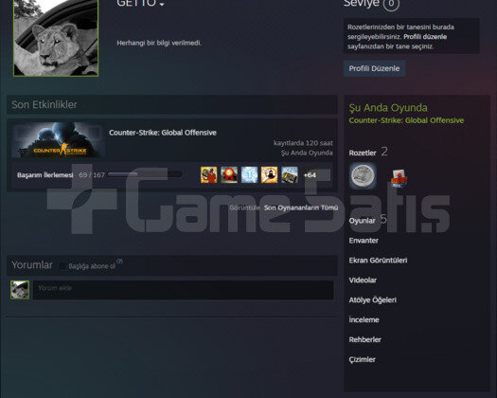Click the 'Herhangi bir bilgi verilmedi.' summary text
Image resolution: width=497 pixels, height=398 pixels.
tap(159, 43)
